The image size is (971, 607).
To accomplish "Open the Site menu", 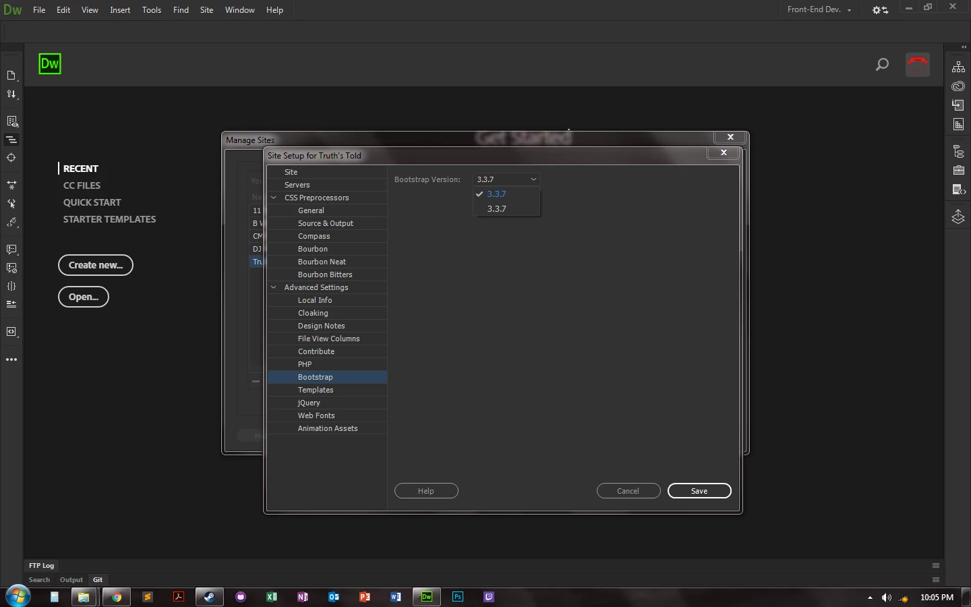I will tap(207, 10).
